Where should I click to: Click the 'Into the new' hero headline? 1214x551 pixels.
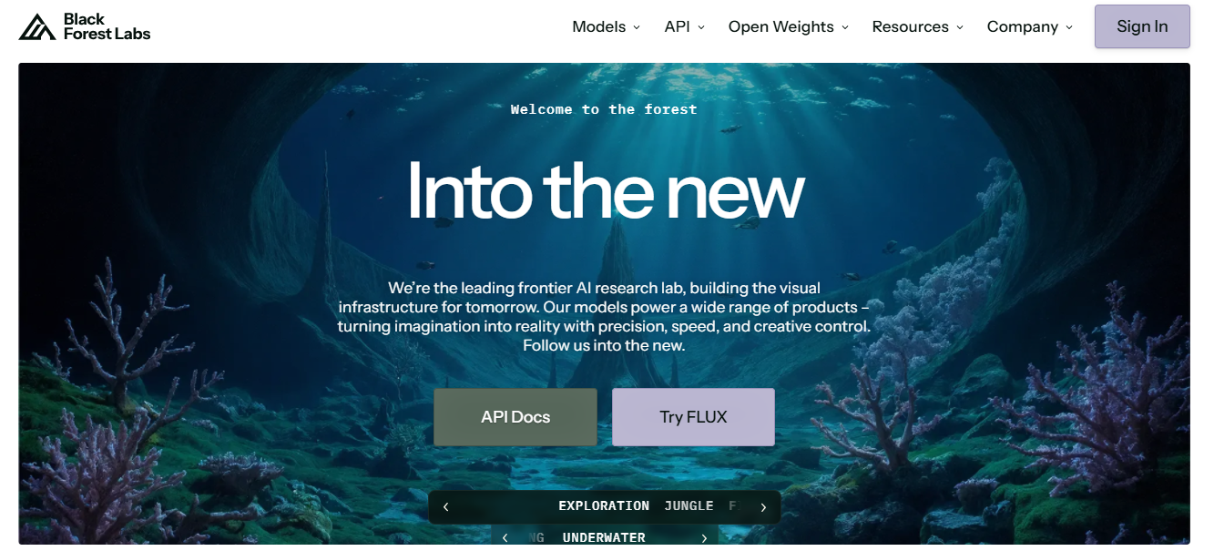606,191
